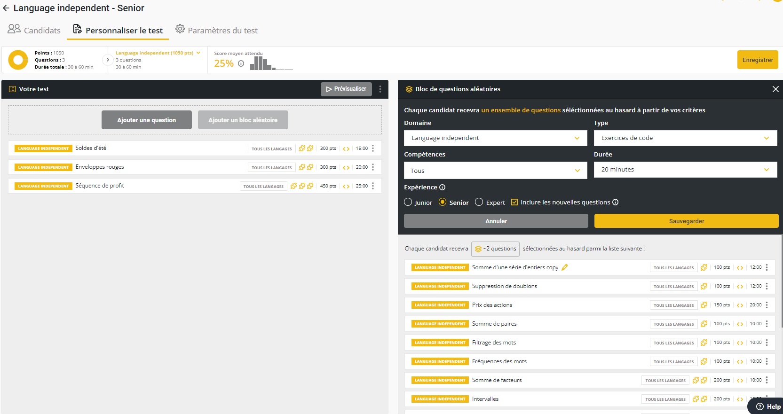Open the three-dot menu for Soldes d'été
The width and height of the screenshot is (783, 414).
pos(373,148)
